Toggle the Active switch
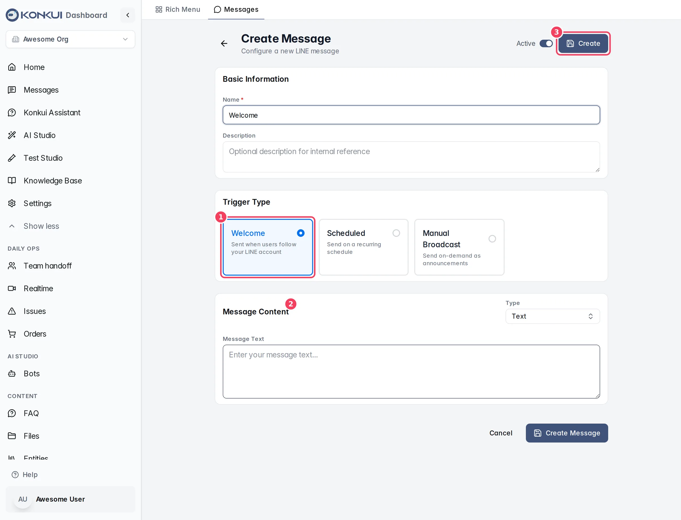The image size is (681, 520). tap(546, 43)
